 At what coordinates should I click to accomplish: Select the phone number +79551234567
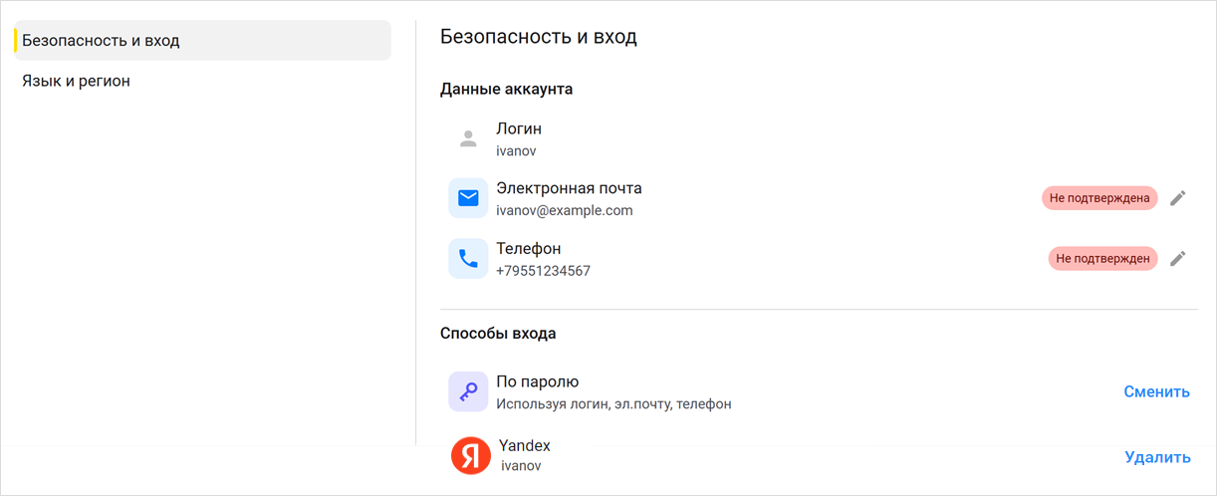pos(543,271)
